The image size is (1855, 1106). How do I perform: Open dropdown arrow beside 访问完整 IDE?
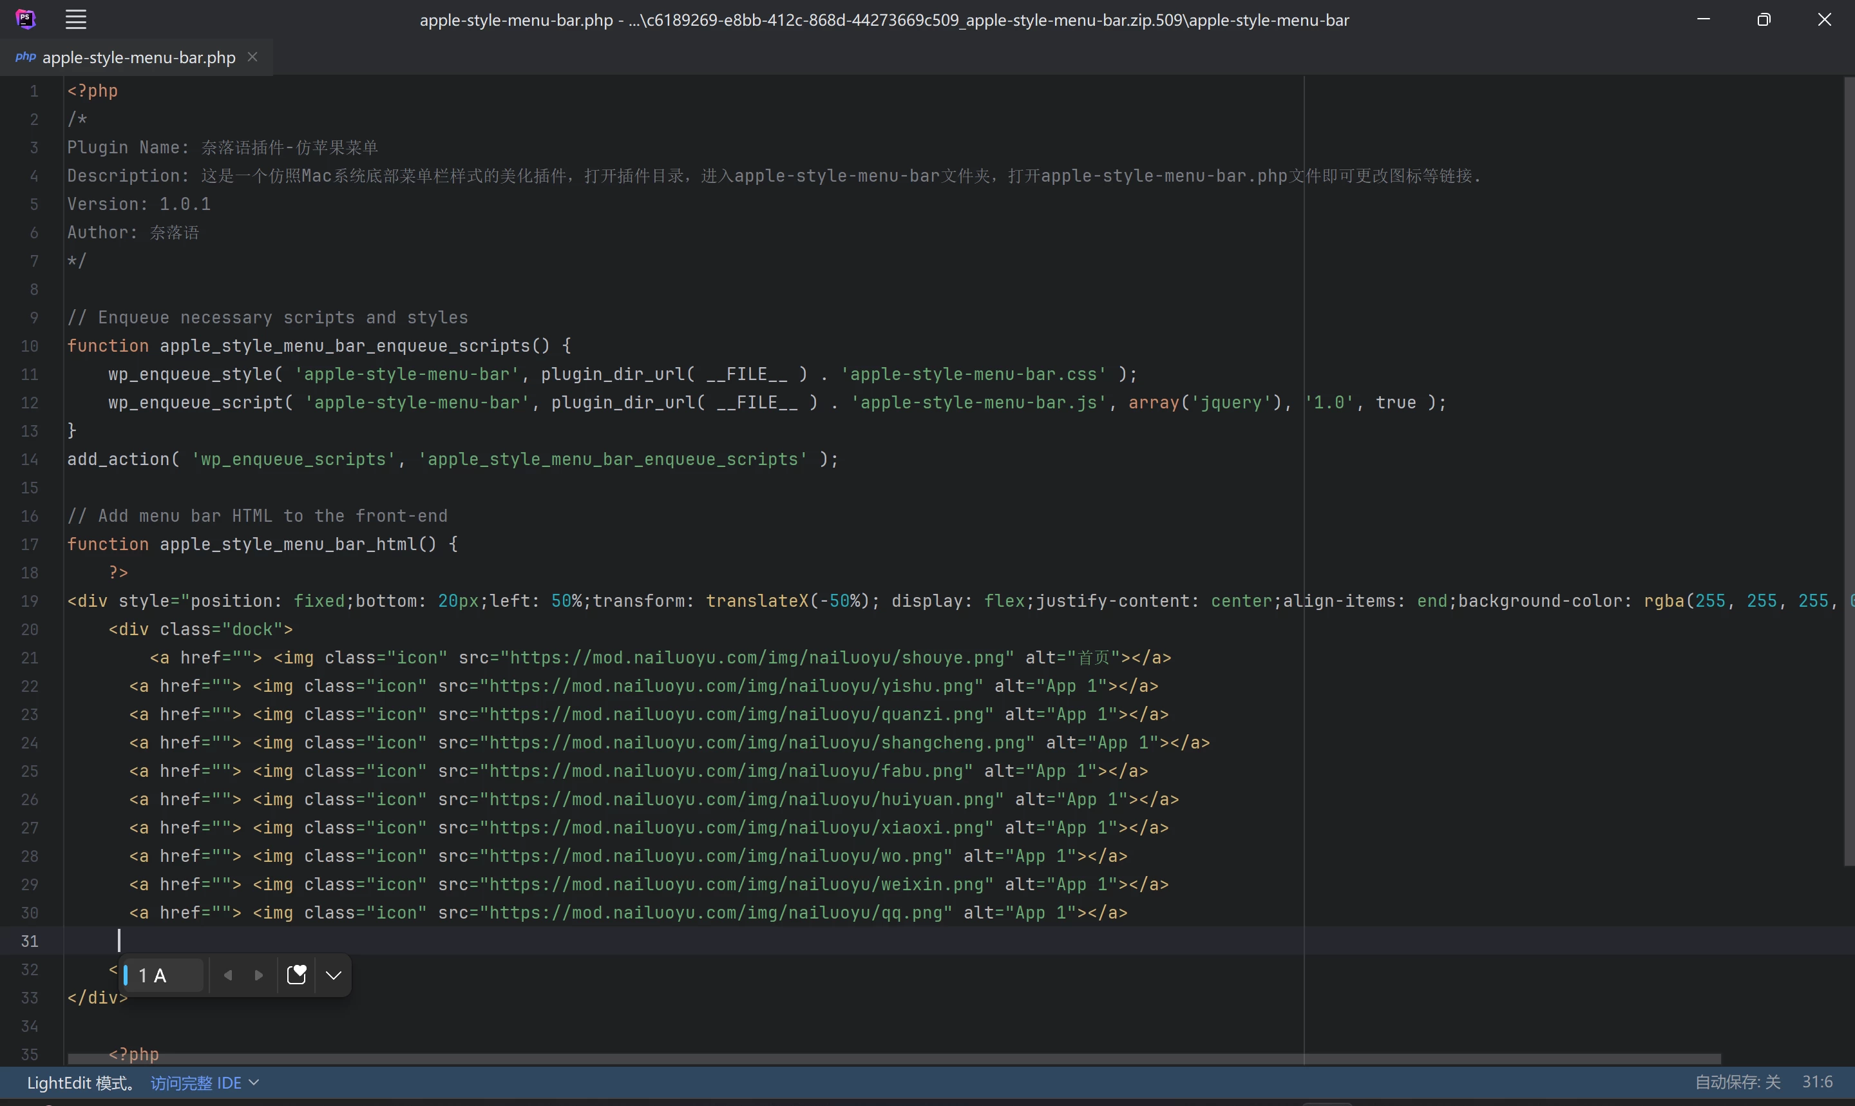pos(254,1082)
